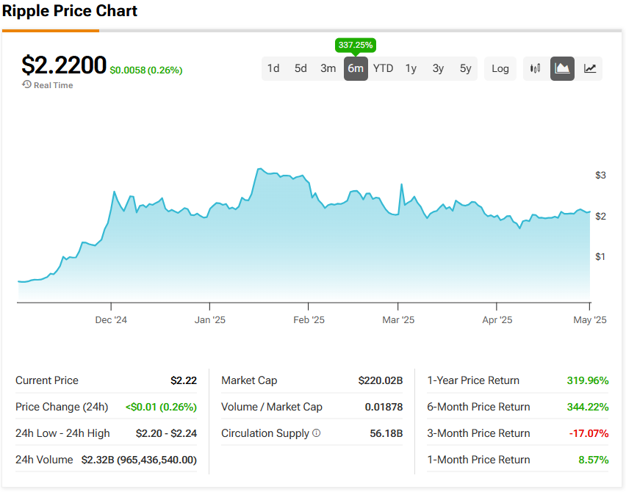Click the 24h Volume label

pos(44,460)
